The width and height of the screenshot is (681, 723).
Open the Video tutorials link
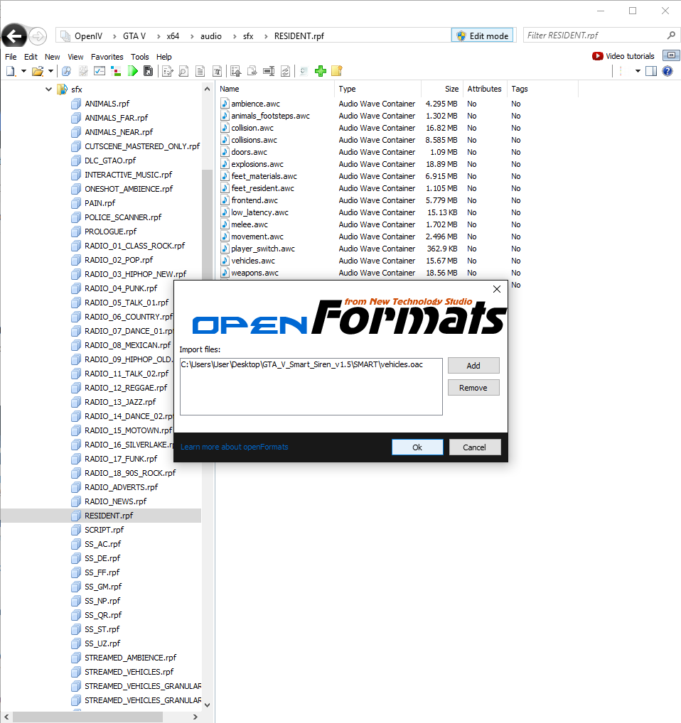pos(623,56)
